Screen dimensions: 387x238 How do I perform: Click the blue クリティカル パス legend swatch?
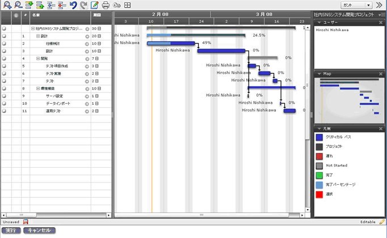[319, 137]
